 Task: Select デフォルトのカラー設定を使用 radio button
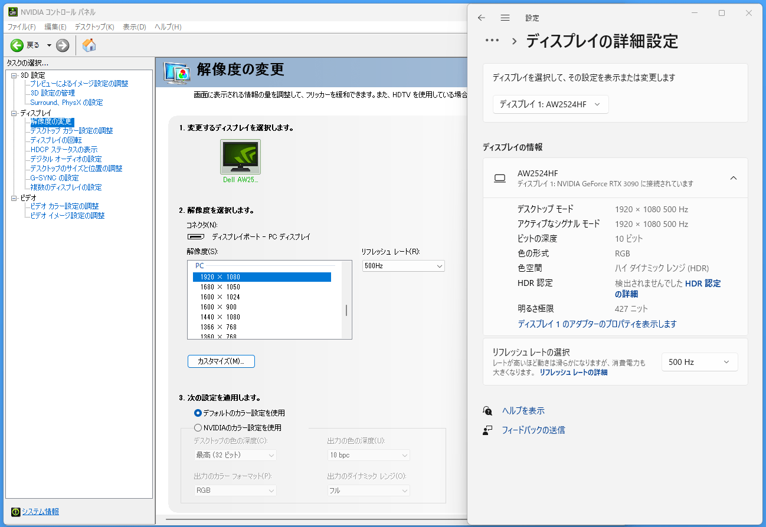tap(198, 413)
